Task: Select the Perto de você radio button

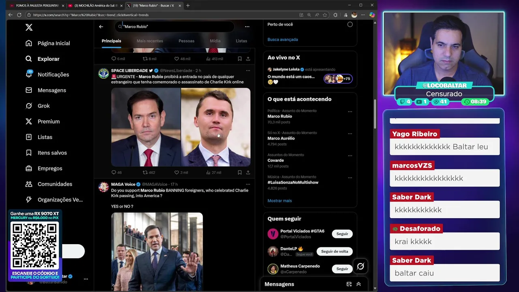Action: (350, 24)
